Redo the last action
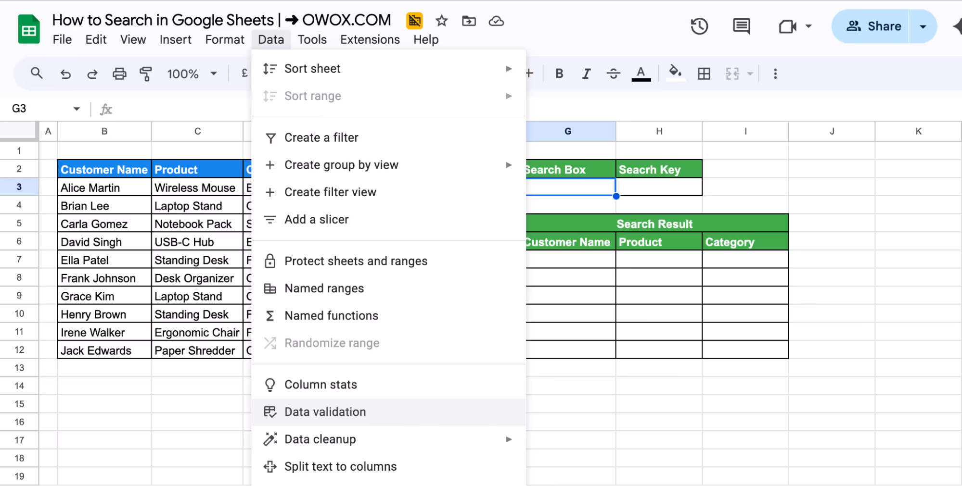 coord(92,74)
